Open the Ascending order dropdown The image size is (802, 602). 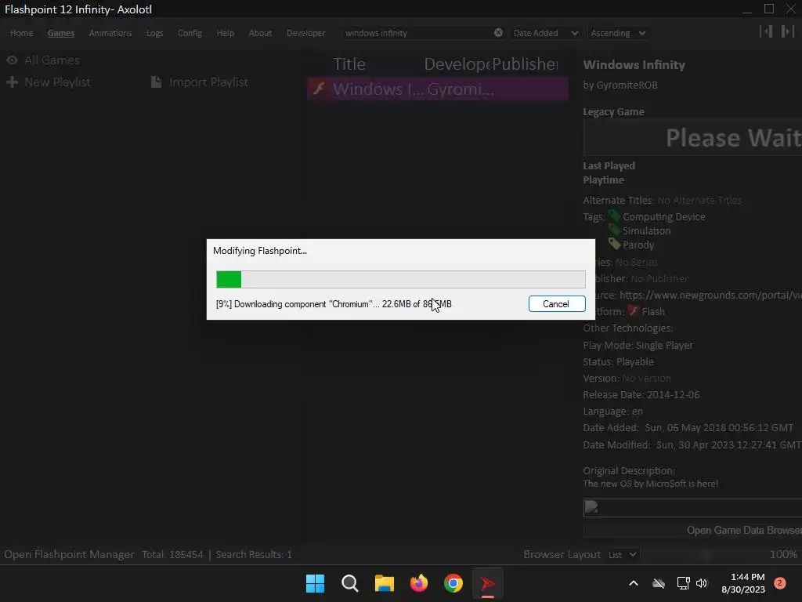point(618,33)
